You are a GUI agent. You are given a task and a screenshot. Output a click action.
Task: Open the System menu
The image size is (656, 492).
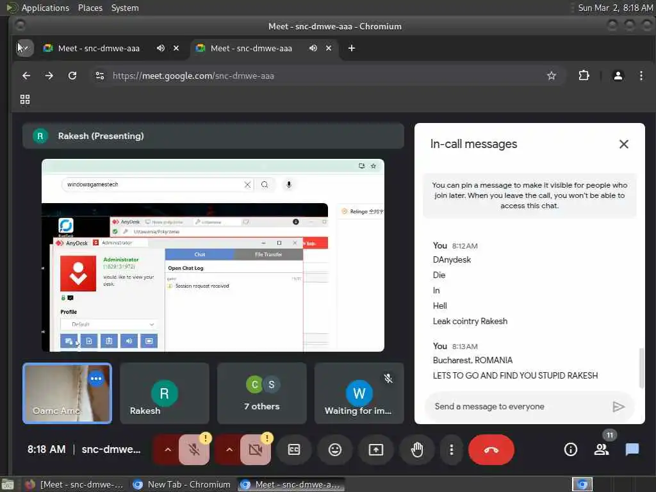(x=125, y=8)
